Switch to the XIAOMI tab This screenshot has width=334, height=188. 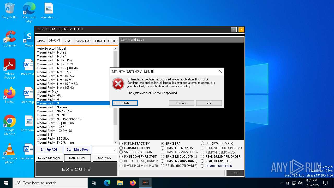[x=55, y=40]
